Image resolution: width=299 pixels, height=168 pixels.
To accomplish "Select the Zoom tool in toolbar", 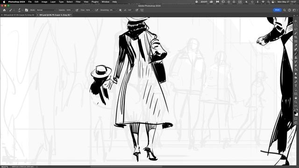I will [x=296, y=102].
